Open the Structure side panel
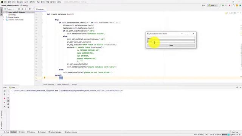242x136 pixels. pos(2,114)
